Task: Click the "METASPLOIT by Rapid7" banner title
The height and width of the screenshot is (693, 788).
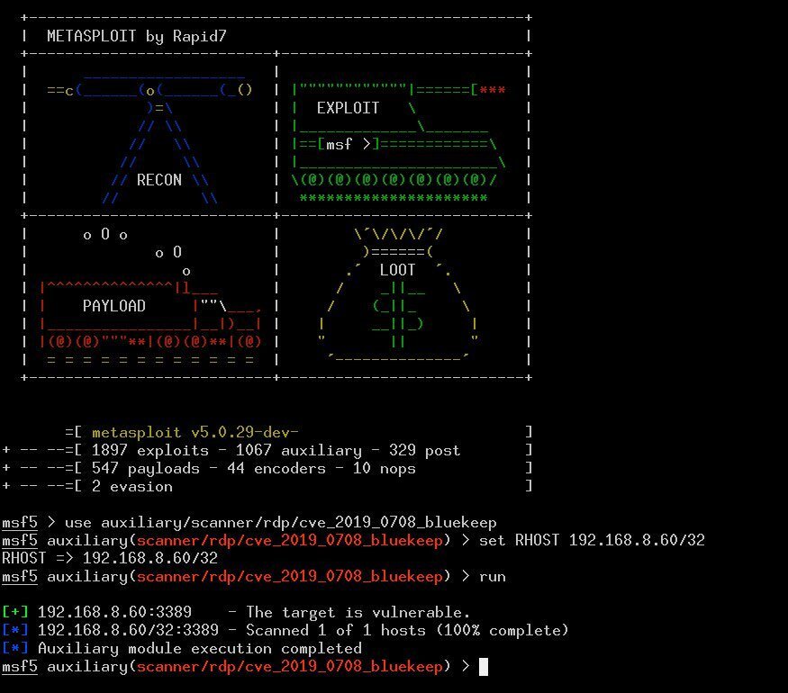Action: tap(136, 36)
